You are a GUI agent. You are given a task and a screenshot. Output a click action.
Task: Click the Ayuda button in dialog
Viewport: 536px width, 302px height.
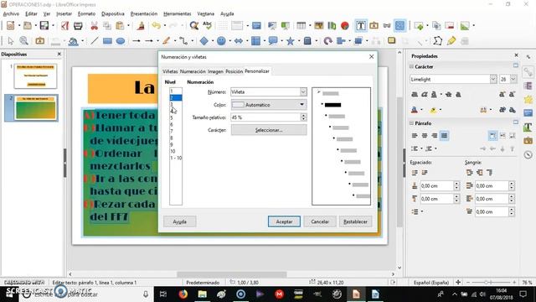click(179, 221)
